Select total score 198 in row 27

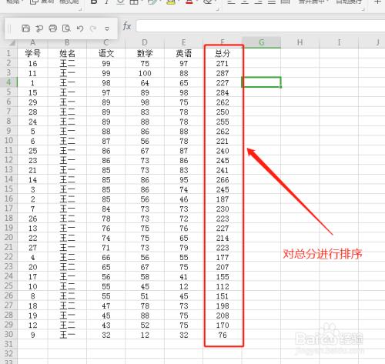coord(223,306)
